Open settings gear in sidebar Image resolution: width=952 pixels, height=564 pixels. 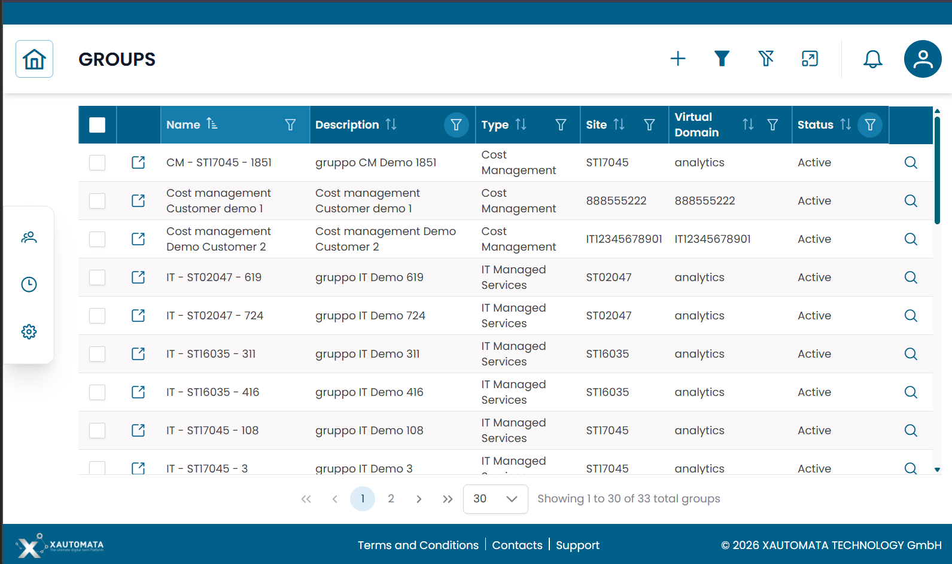pos(29,331)
